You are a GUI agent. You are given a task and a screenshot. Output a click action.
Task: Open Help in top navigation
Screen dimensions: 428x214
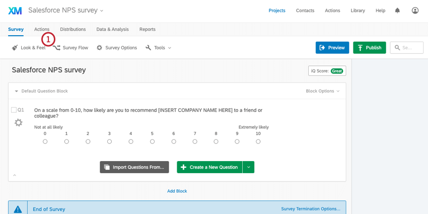pyautogui.click(x=381, y=11)
